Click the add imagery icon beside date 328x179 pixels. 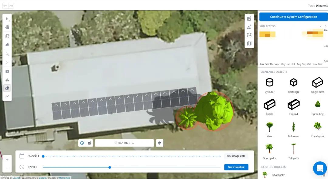(x=89, y=143)
